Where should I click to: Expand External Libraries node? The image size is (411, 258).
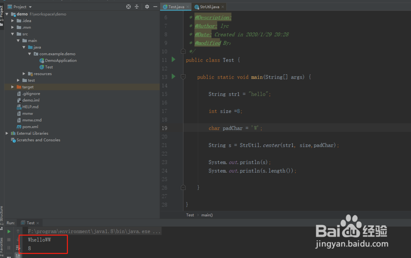click(7, 134)
